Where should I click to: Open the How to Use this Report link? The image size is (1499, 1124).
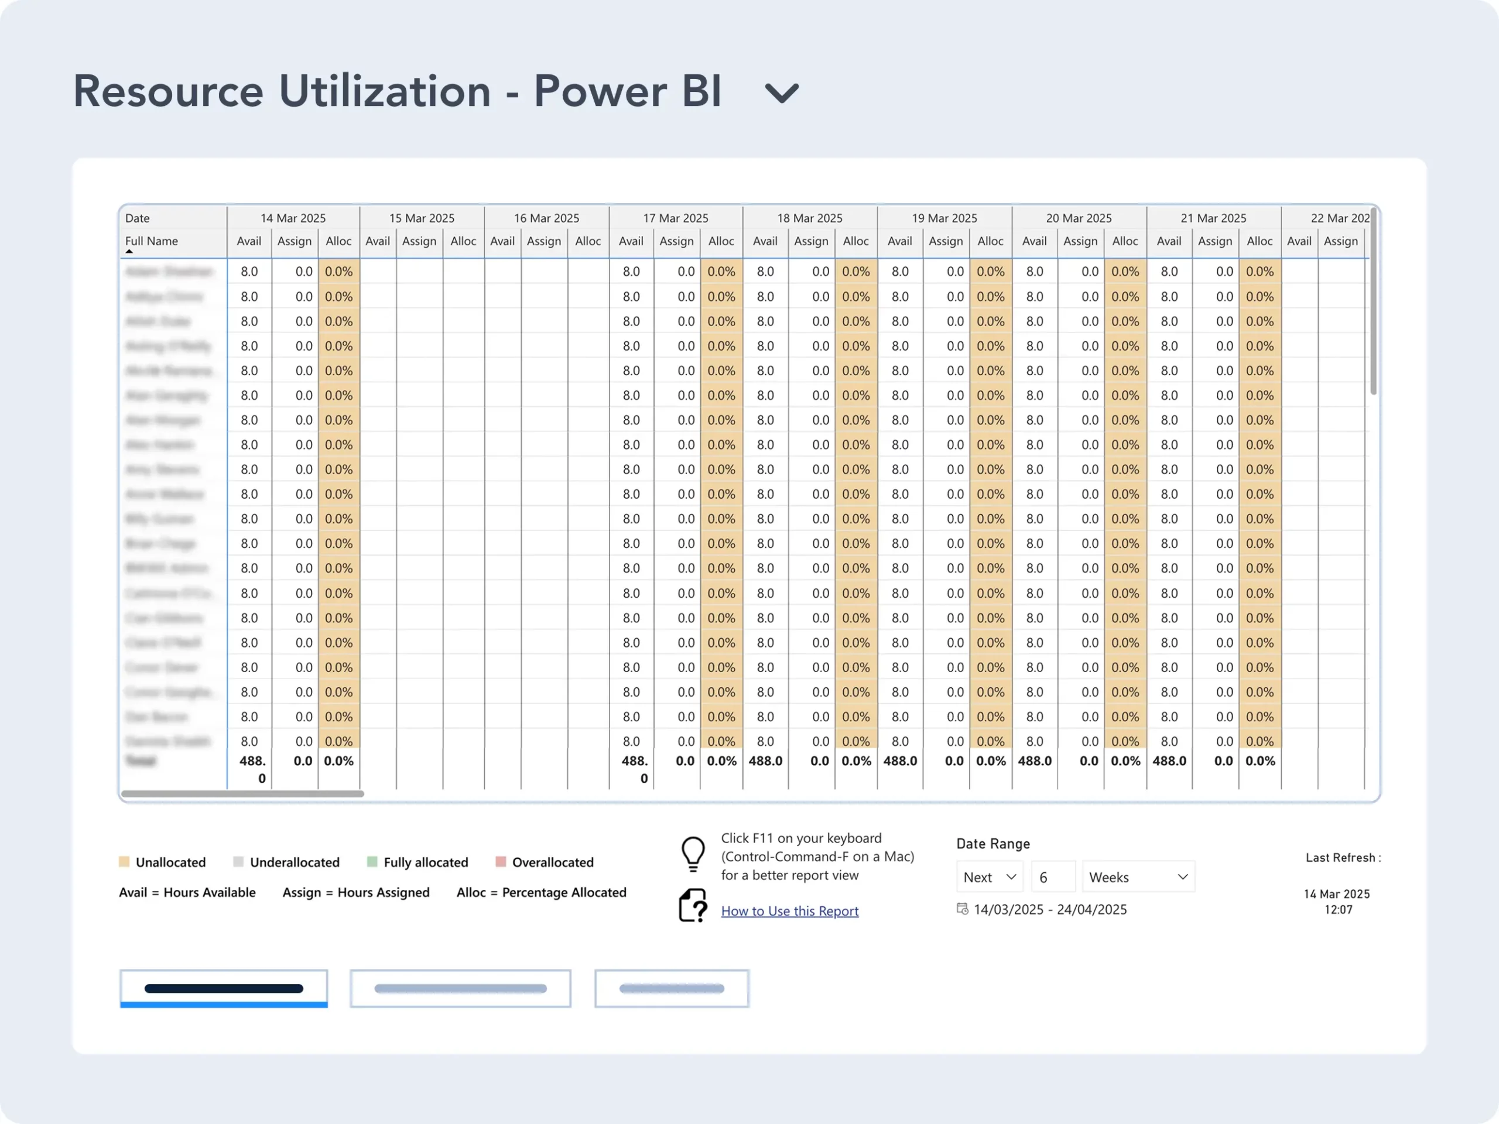click(789, 910)
